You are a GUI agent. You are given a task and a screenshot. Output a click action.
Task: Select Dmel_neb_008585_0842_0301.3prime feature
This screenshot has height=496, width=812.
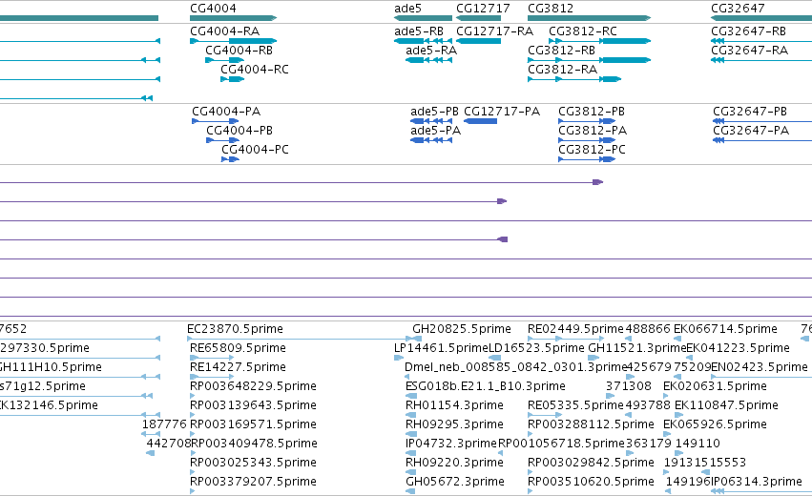[516, 367]
